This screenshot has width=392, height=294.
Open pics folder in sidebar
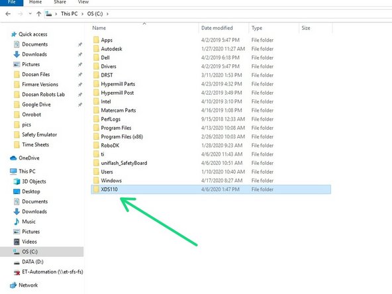point(26,124)
